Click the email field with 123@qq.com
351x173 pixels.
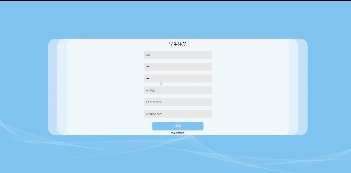(178, 114)
